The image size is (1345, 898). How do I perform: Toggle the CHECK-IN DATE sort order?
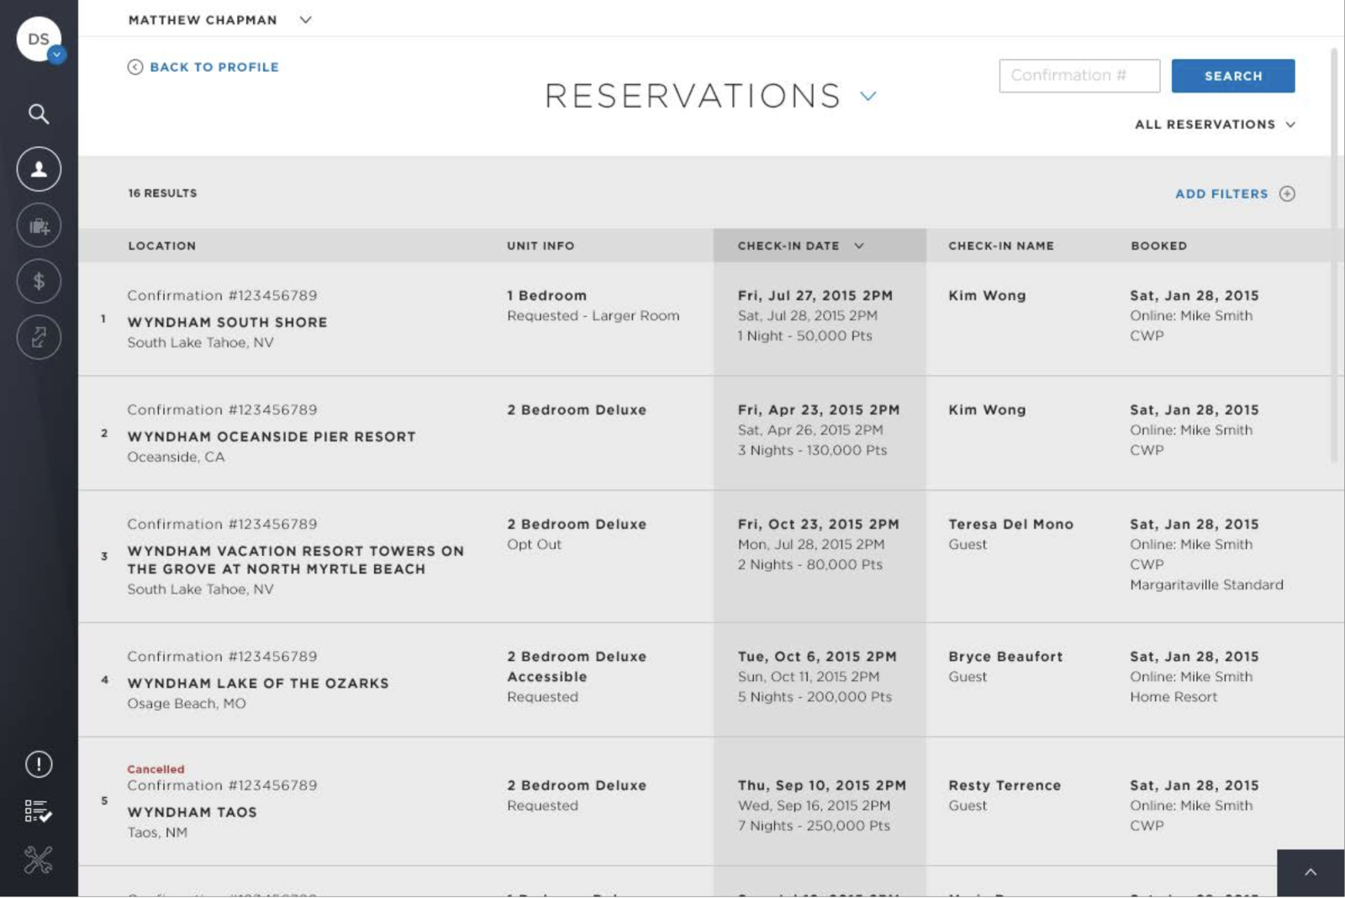tap(858, 246)
